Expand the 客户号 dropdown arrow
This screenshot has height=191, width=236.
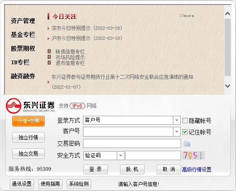pos(177,132)
